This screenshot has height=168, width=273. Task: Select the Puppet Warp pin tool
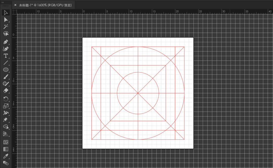coord(6,120)
